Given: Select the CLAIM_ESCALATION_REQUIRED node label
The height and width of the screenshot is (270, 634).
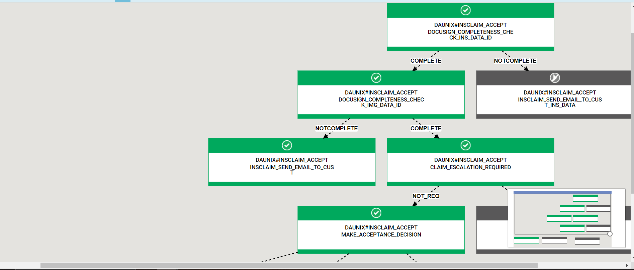Looking at the screenshot, I should (x=470, y=167).
